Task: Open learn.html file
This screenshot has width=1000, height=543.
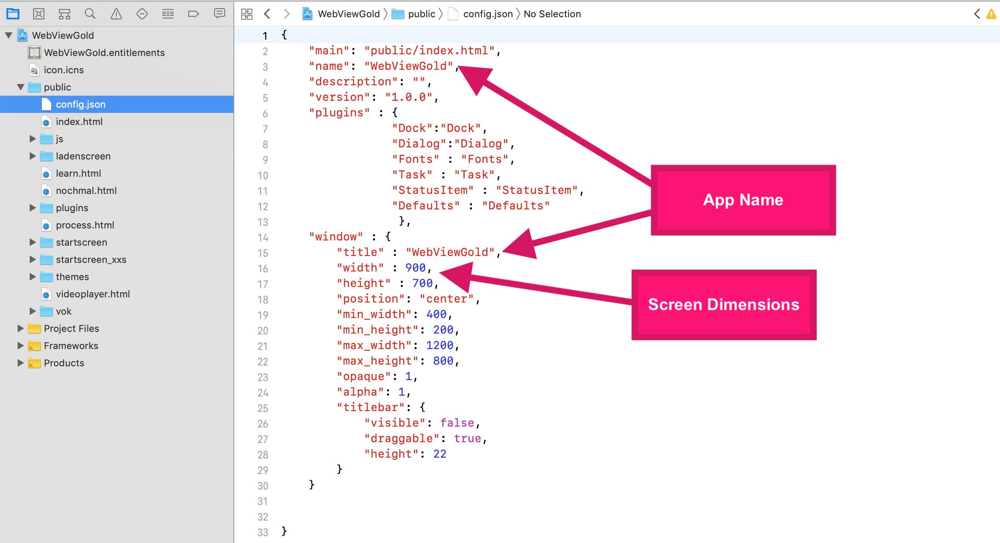Action: point(117,173)
